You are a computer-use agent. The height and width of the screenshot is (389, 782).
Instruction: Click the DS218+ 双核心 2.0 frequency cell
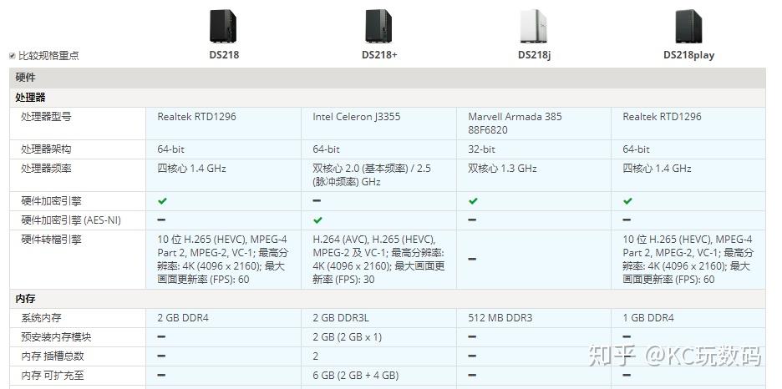tap(378, 175)
